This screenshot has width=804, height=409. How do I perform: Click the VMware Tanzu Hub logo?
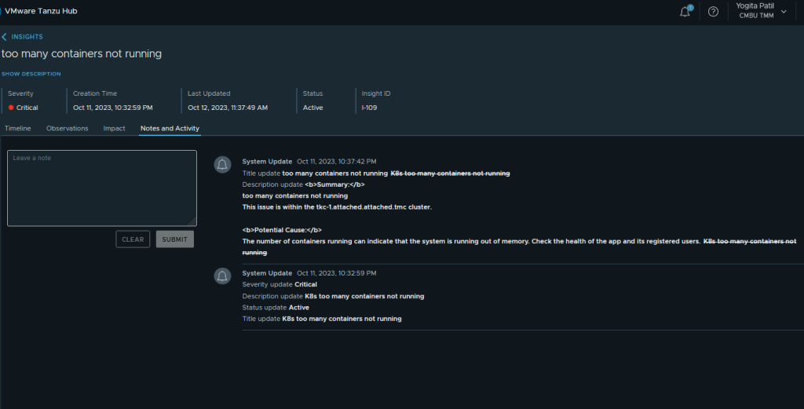click(x=39, y=12)
